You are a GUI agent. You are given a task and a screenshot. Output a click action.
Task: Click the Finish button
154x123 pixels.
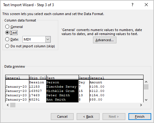pyautogui.click(x=140, y=117)
